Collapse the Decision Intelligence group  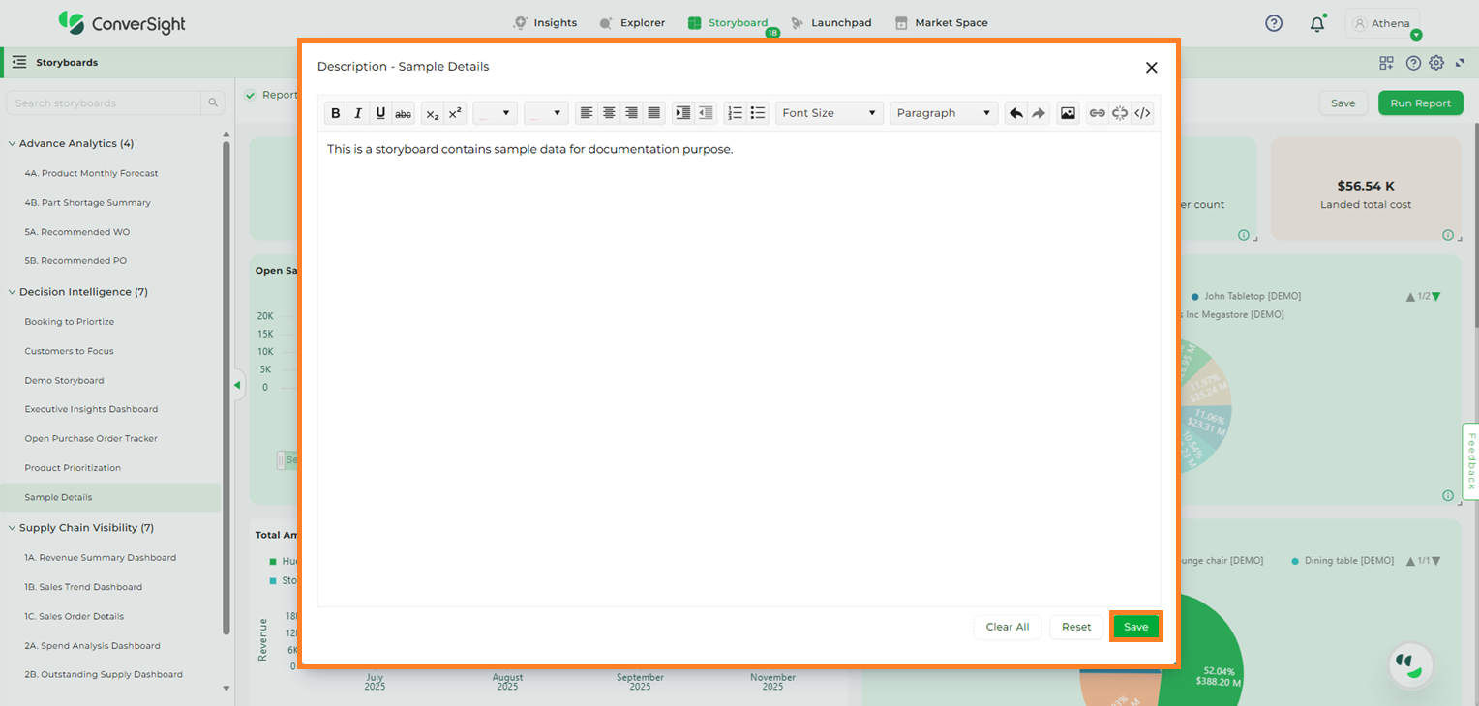(12, 292)
